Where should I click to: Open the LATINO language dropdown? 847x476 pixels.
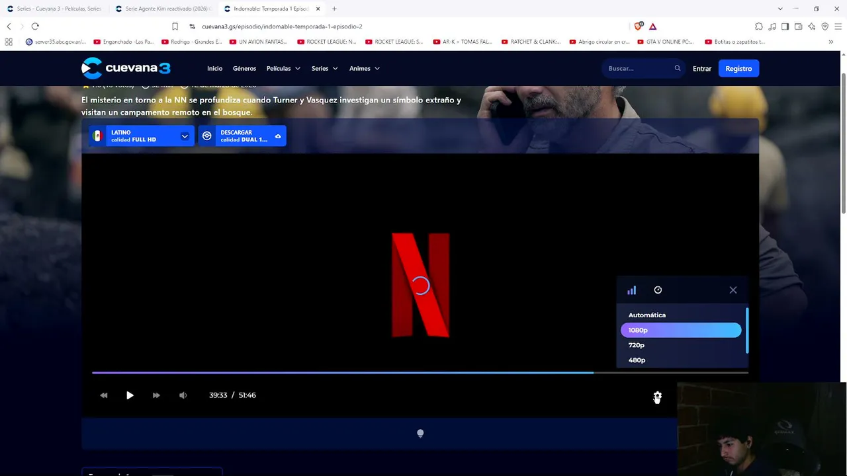142,136
